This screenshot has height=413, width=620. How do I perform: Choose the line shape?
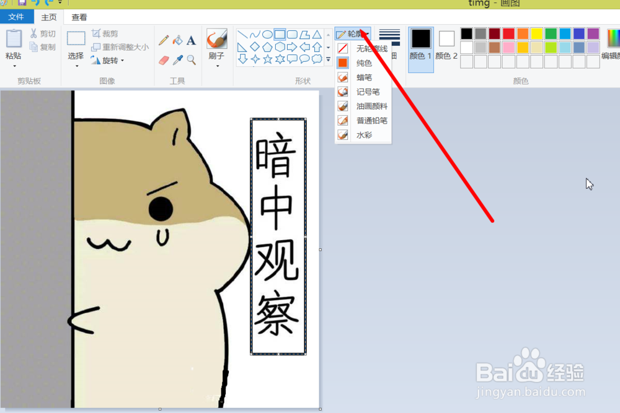click(x=242, y=34)
